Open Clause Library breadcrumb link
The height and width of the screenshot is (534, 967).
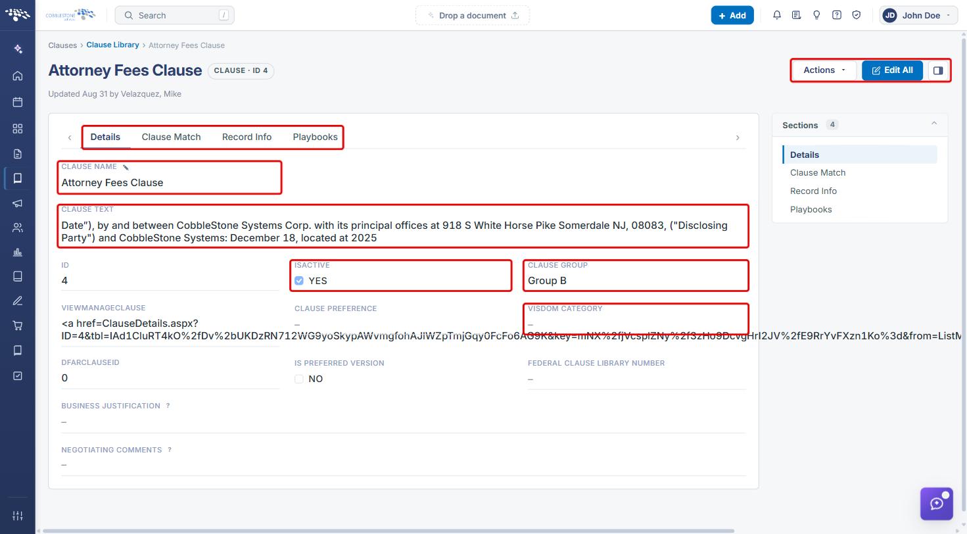(x=112, y=45)
